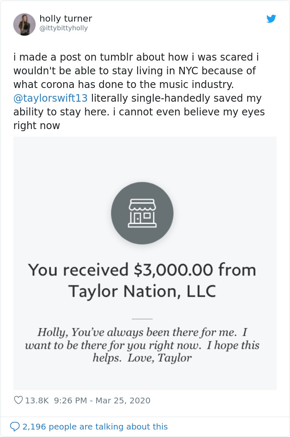This screenshot has height=437, width=290.
Task: Select the storefront icon in the payment image
Action: [x=142, y=214]
